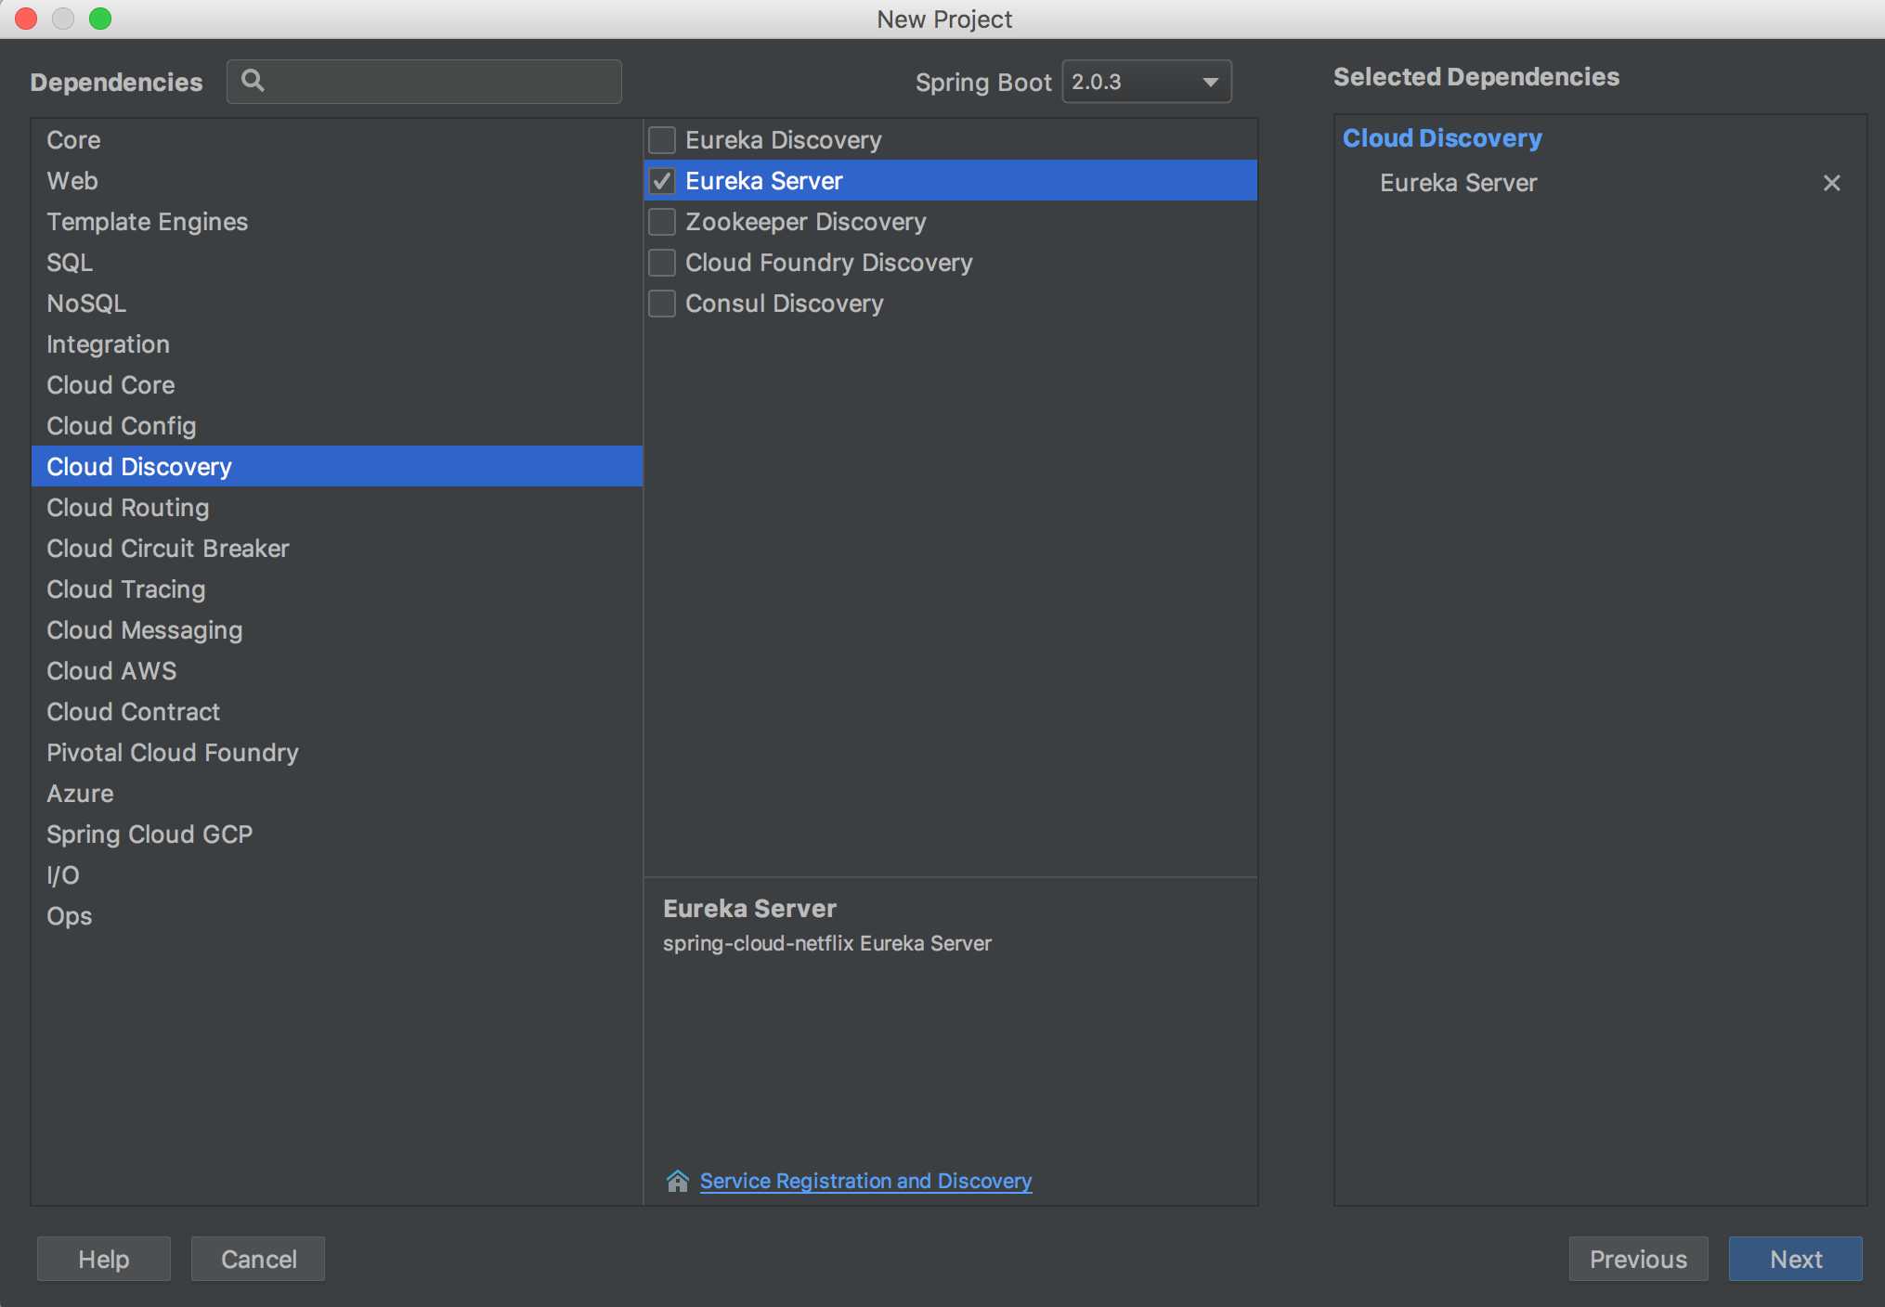Open the Cloud Messaging category
The height and width of the screenshot is (1307, 1885).
pyautogui.click(x=337, y=630)
